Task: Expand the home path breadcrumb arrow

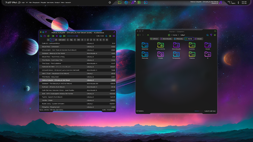Action: tap(178, 35)
